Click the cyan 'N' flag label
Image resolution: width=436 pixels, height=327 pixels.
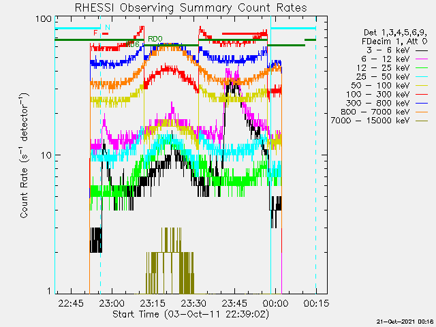(x=108, y=27)
